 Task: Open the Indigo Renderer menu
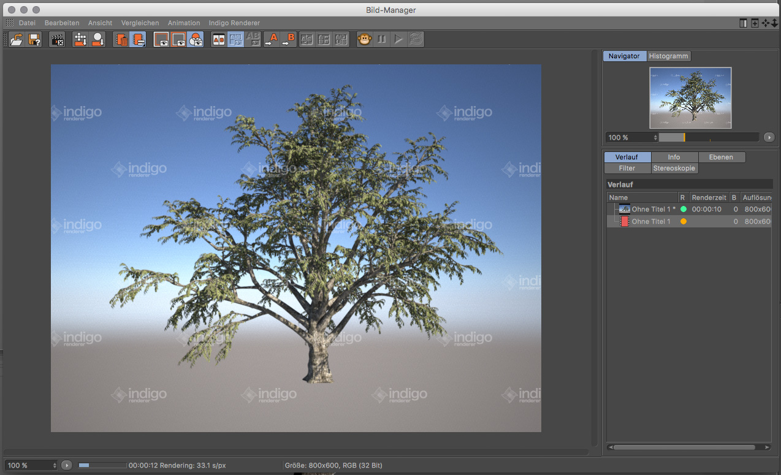tap(234, 23)
